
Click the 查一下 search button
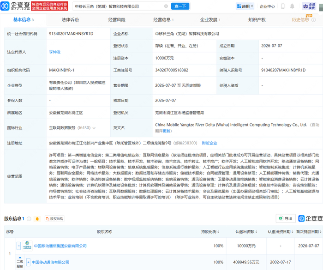click(180, 6)
